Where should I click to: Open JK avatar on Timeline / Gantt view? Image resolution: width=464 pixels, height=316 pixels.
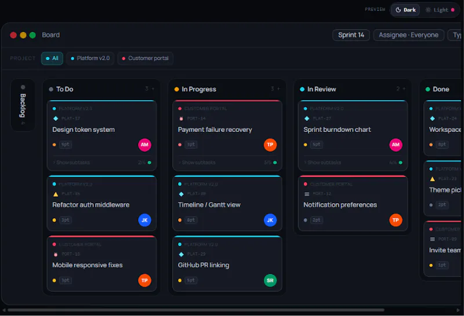270,220
